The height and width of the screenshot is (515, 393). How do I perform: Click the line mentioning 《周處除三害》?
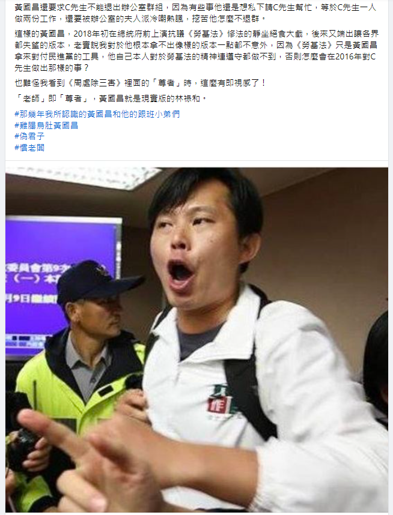(x=140, y=83)
